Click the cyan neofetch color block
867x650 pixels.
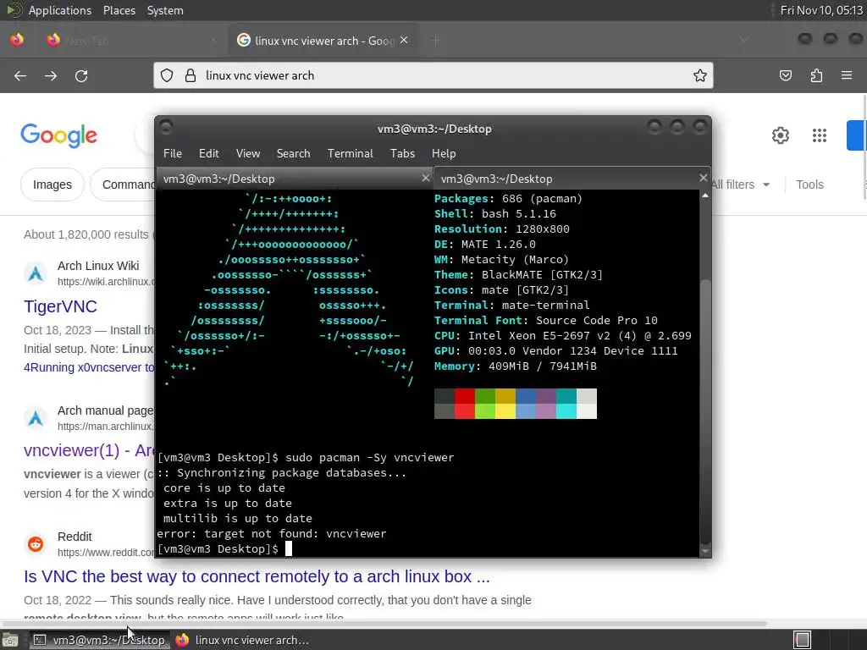tap(566, 411)
